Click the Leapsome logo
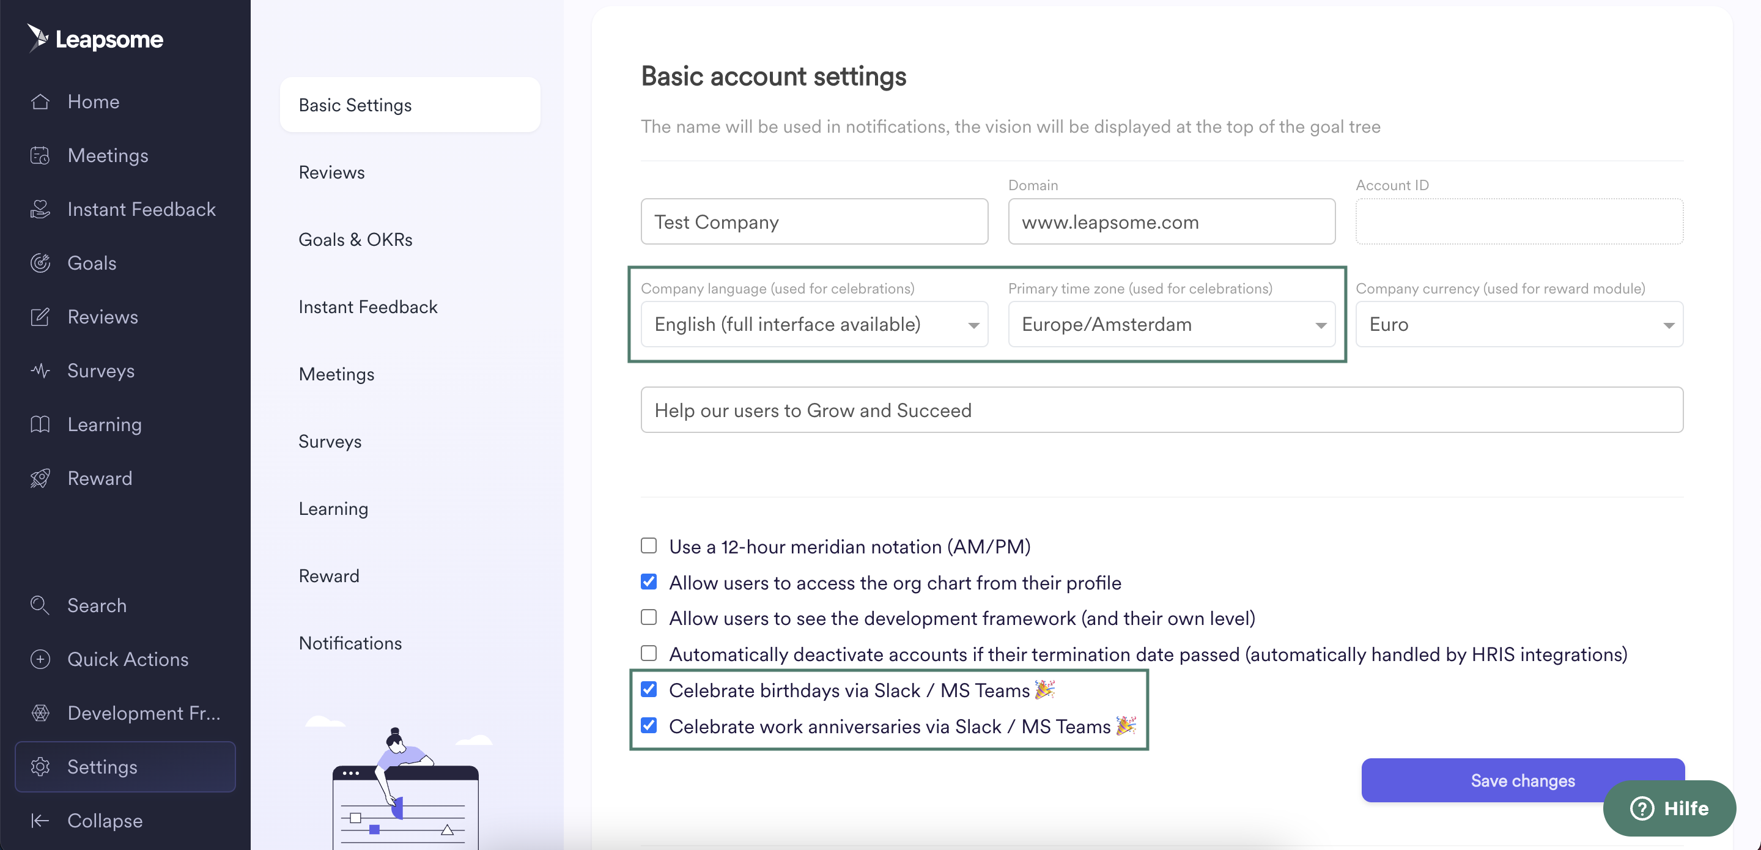 click(x=95, y=39)
